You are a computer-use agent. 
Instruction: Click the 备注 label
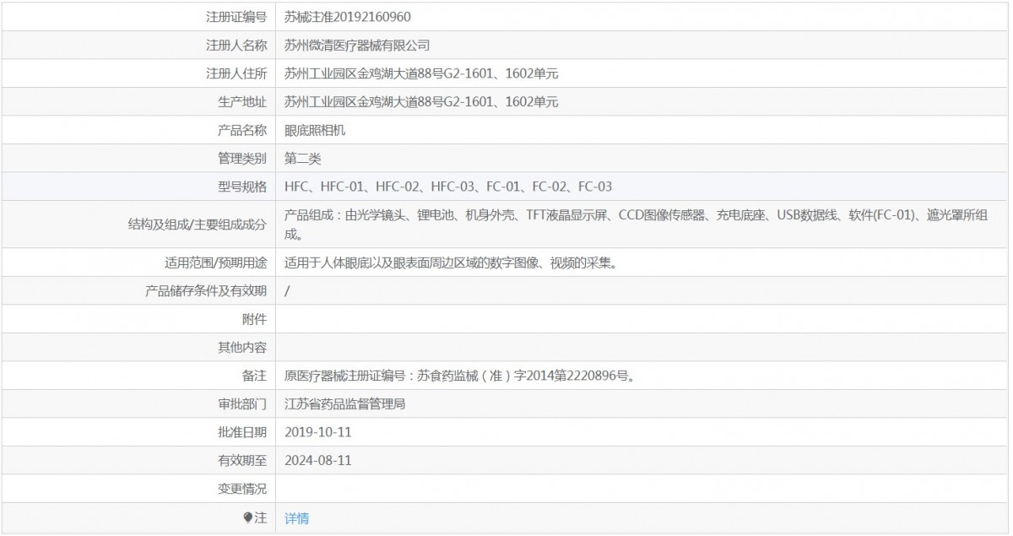pos(254,376)
